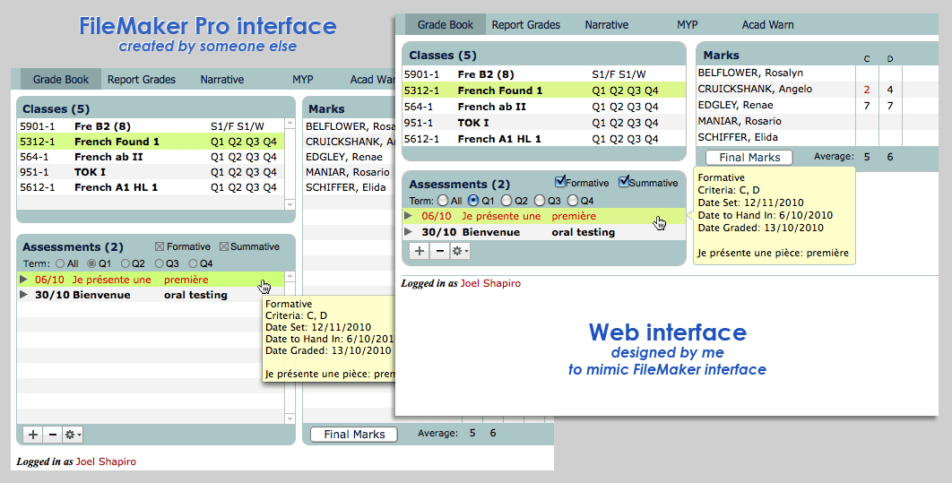Select class 5901-1 Fre B2 in FileMaker
This screenshot has height=483, width=952.
click(151, 126)
